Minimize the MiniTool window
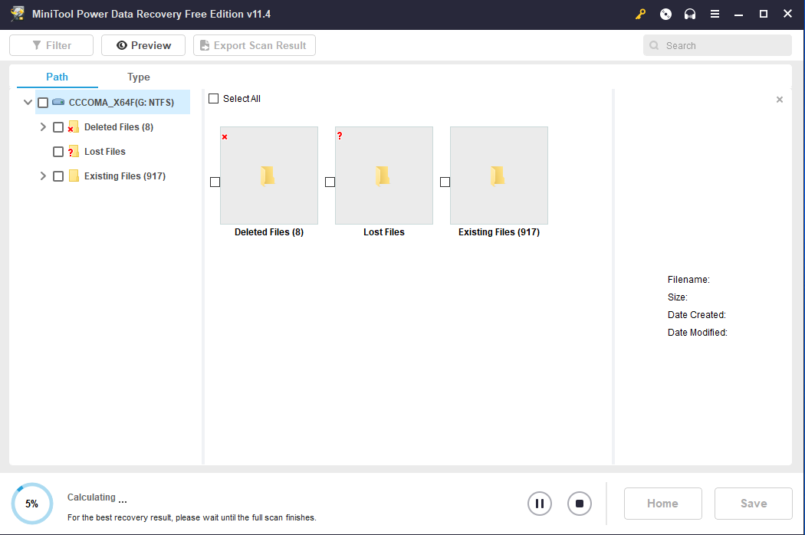 739,15
